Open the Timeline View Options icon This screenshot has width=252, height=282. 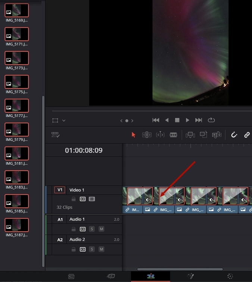point(56,135)
